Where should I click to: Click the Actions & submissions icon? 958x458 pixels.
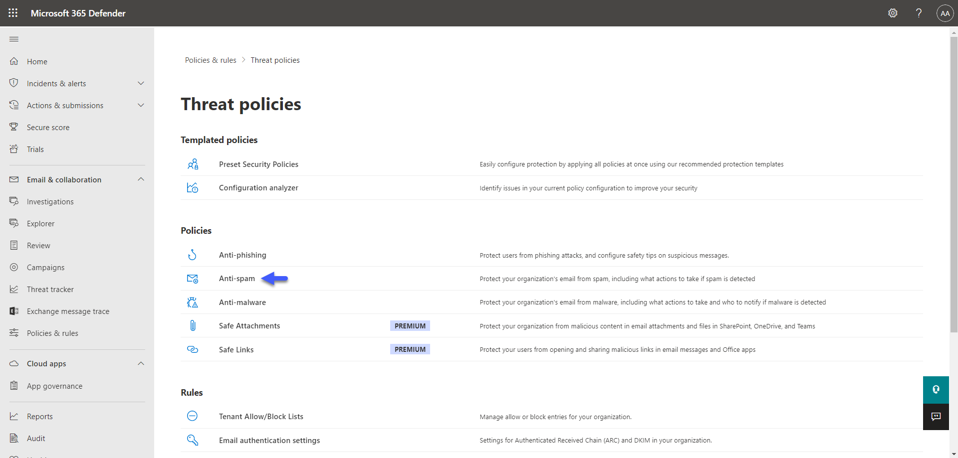(x=14, y=105)
